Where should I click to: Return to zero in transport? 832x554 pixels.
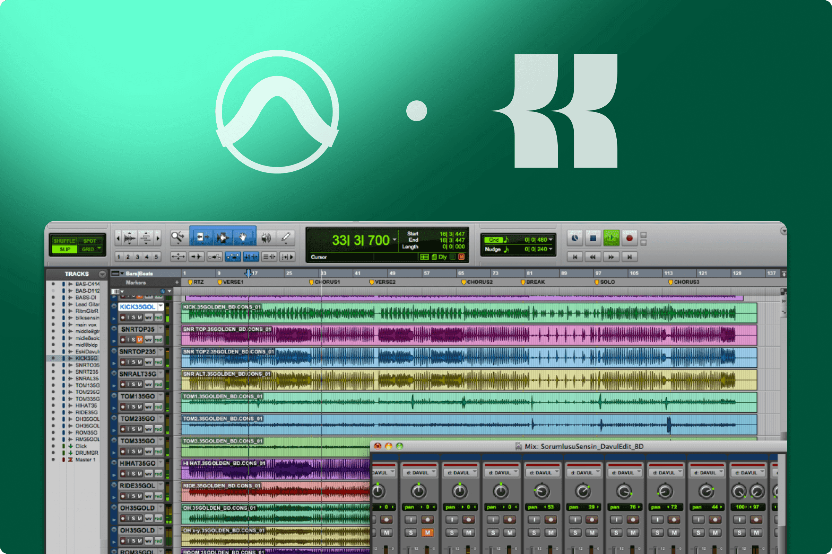point(575,257)
